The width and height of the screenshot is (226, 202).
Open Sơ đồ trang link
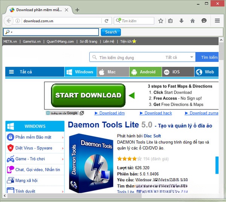point(89,41)
